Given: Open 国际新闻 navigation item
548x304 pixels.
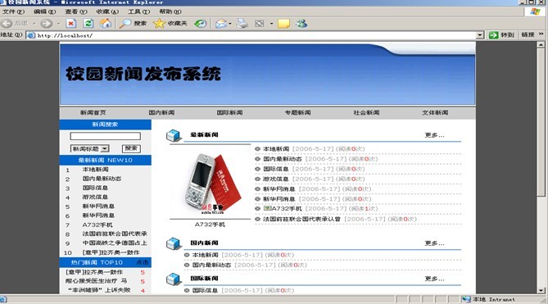Looking at the screenshot, I should point(229,112).
